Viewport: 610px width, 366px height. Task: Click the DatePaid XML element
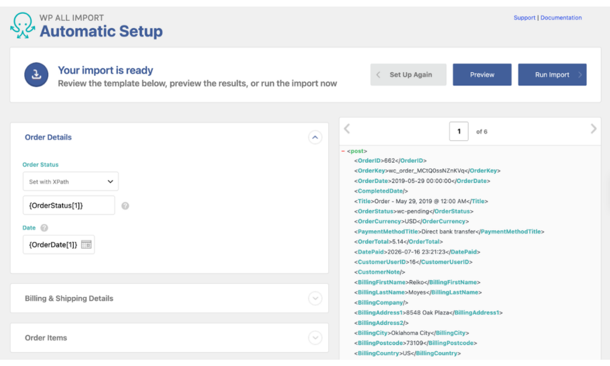click(417, 252)
